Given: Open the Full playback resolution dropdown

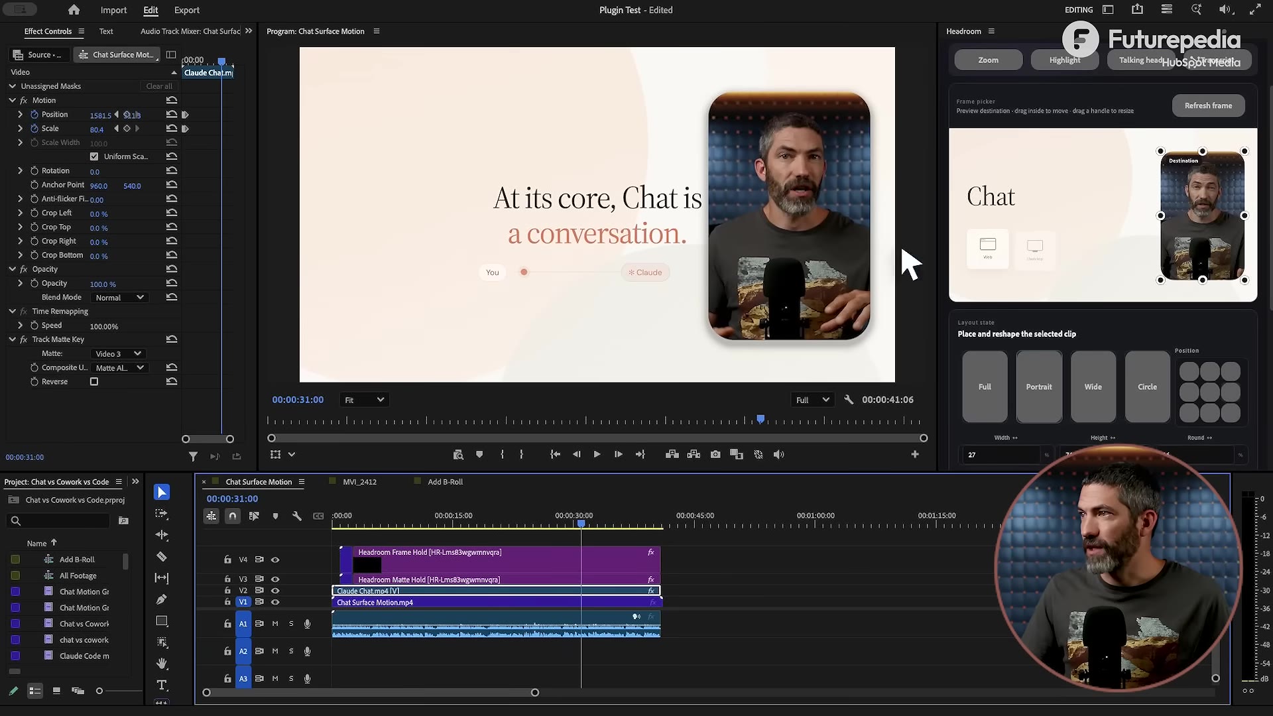Looking at the screenshot, I should (x=812, y=400).
